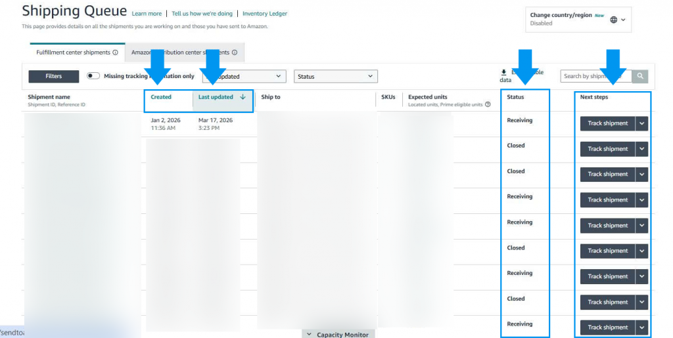
Task: Toggle Missing tracking information only switch
Action: (x=93, y=76)
